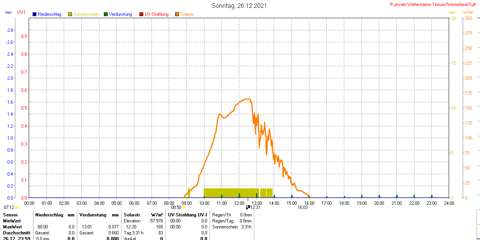Click the orange Solarstr. legend swatch

point(177,14)
